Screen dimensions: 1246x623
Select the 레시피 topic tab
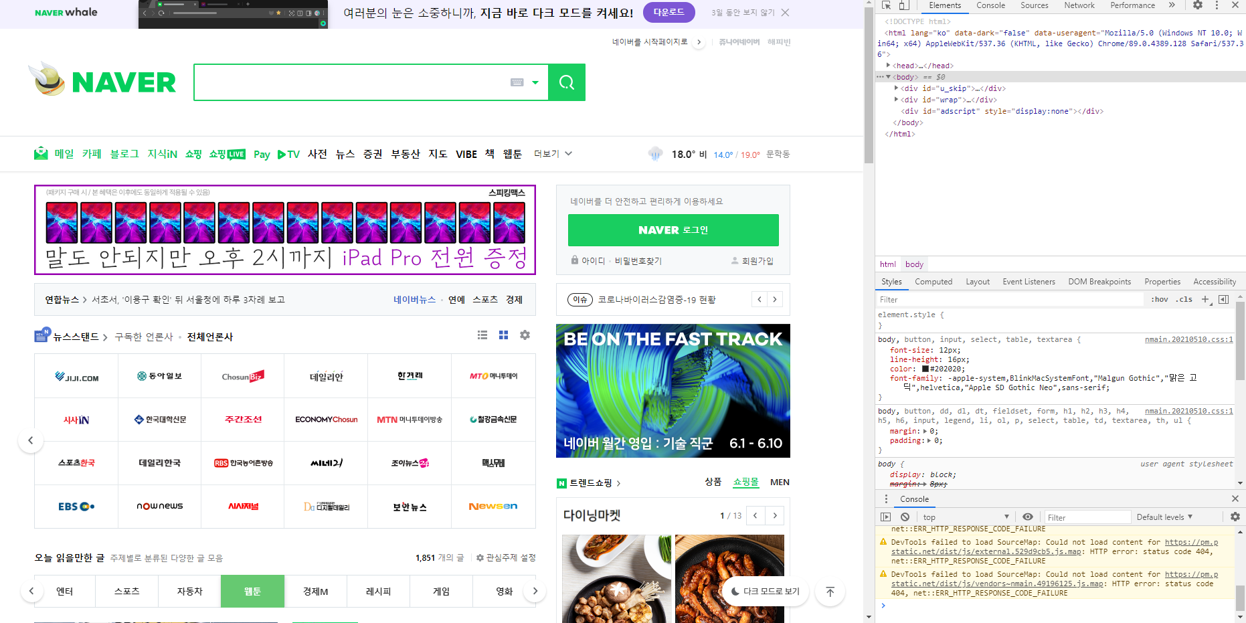[x=378, y=591]
